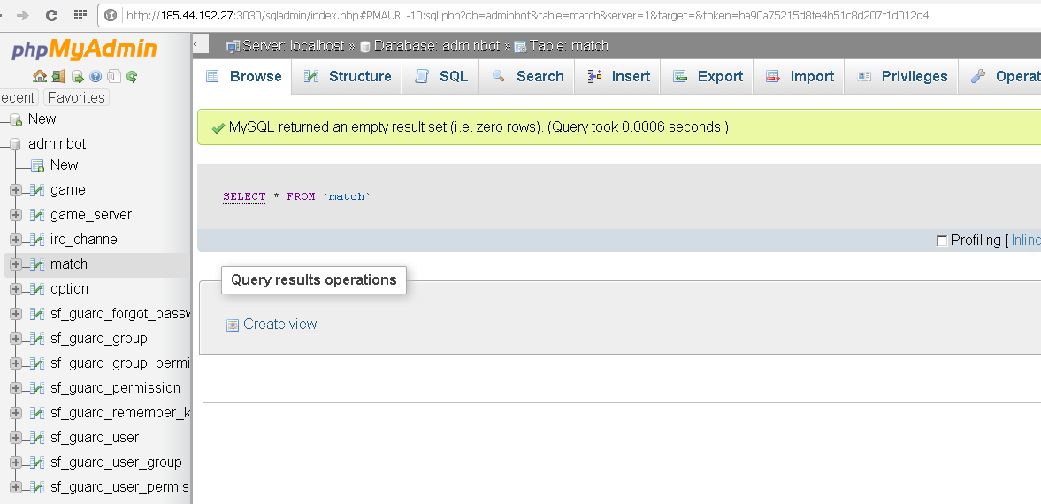Expand the sf_guard_group table node
Screen dimensions: 1041x504
click(x=16, y=339)
